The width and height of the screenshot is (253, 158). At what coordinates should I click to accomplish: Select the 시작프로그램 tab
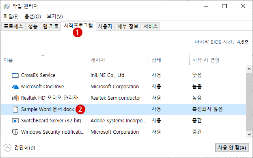tap(78, 26)
